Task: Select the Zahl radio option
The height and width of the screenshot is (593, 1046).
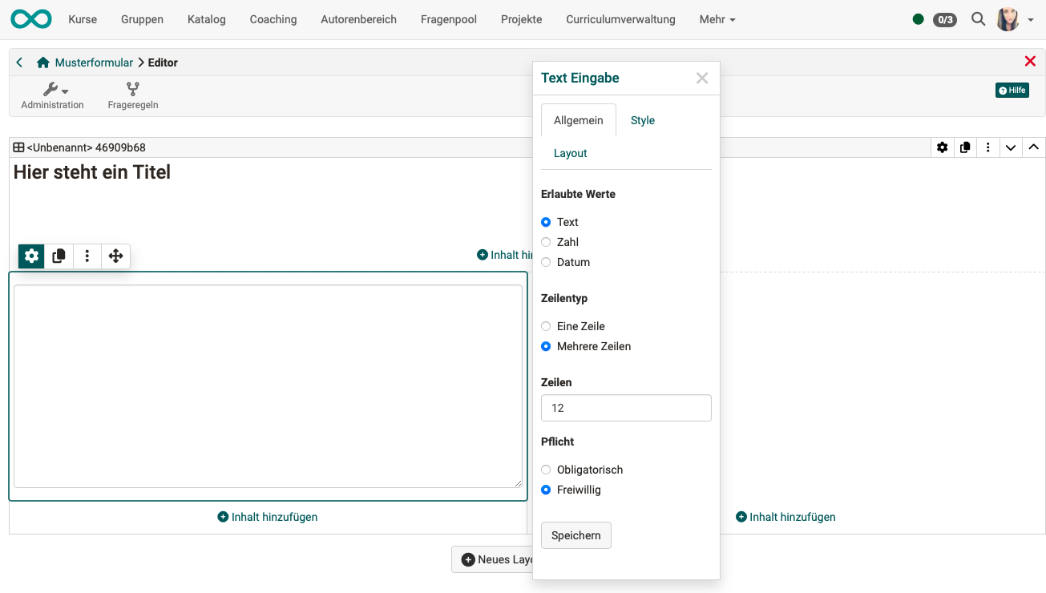Action: [546, 242]
